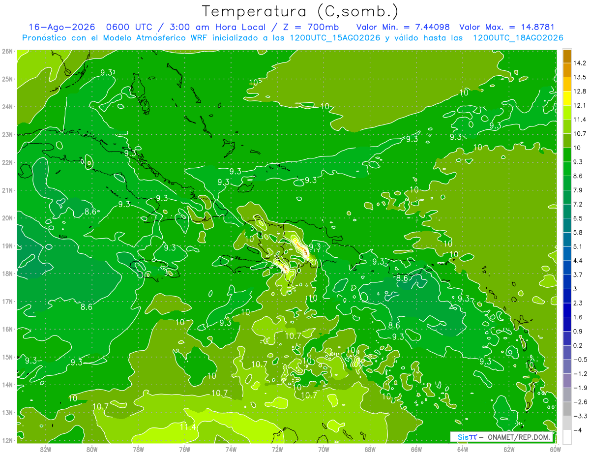Image resolution: width=590 pixels, height=456 pixels.
Task: Click the 'Temperatura (C,somb.)' chart title
Action: pos(300,11)
